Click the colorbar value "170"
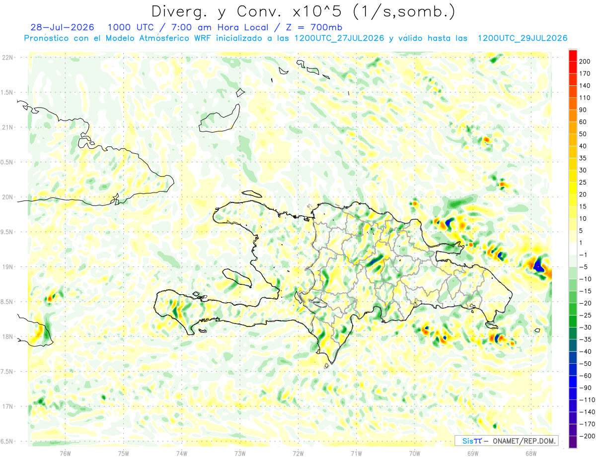 (585, 73)
